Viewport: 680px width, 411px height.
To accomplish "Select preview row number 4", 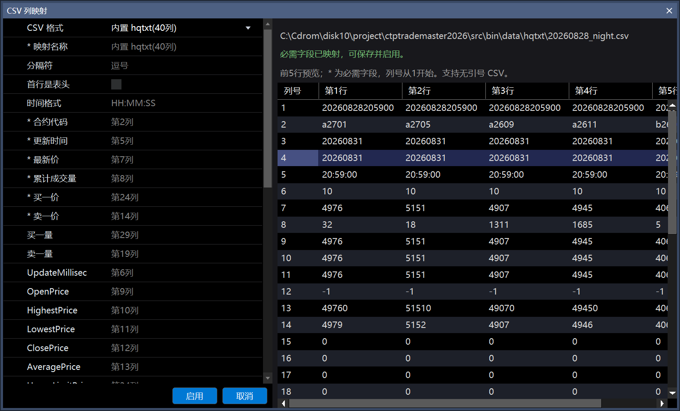I will 298,158.
